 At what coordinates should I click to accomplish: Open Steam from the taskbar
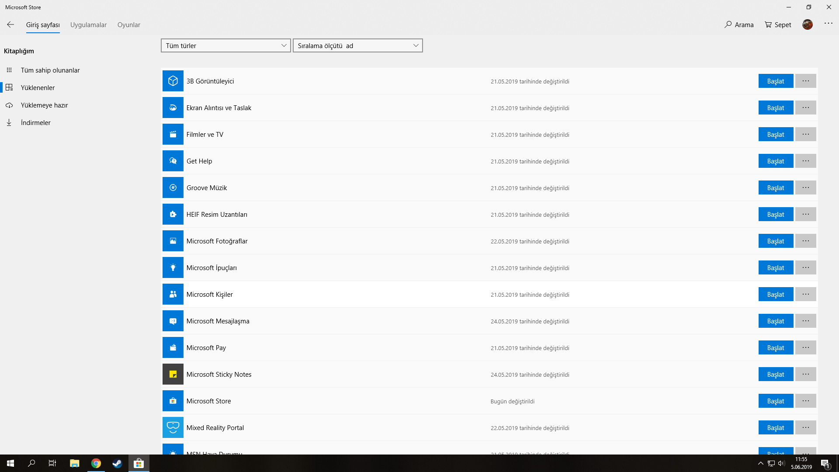point(117,463)
